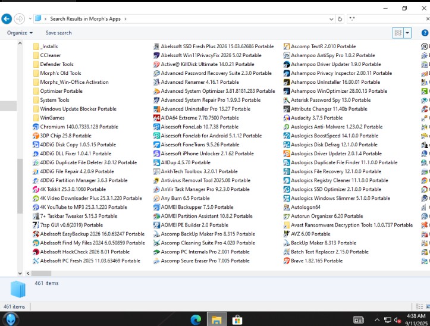
Task: Click Save search button
Action: point(58,33)
